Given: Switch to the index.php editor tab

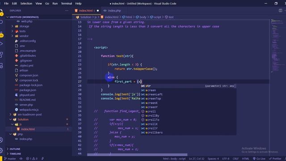Looking at the screenshot, I should click(x=114, y=11).
